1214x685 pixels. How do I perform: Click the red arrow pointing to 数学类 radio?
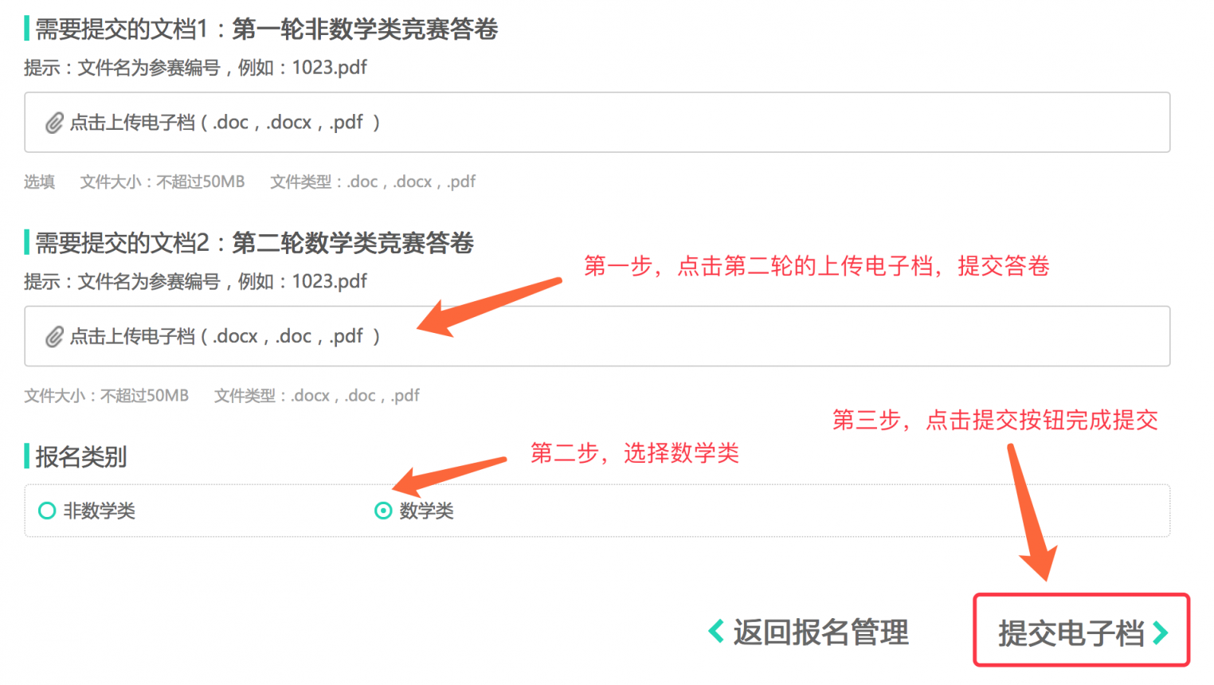point(449,475)
